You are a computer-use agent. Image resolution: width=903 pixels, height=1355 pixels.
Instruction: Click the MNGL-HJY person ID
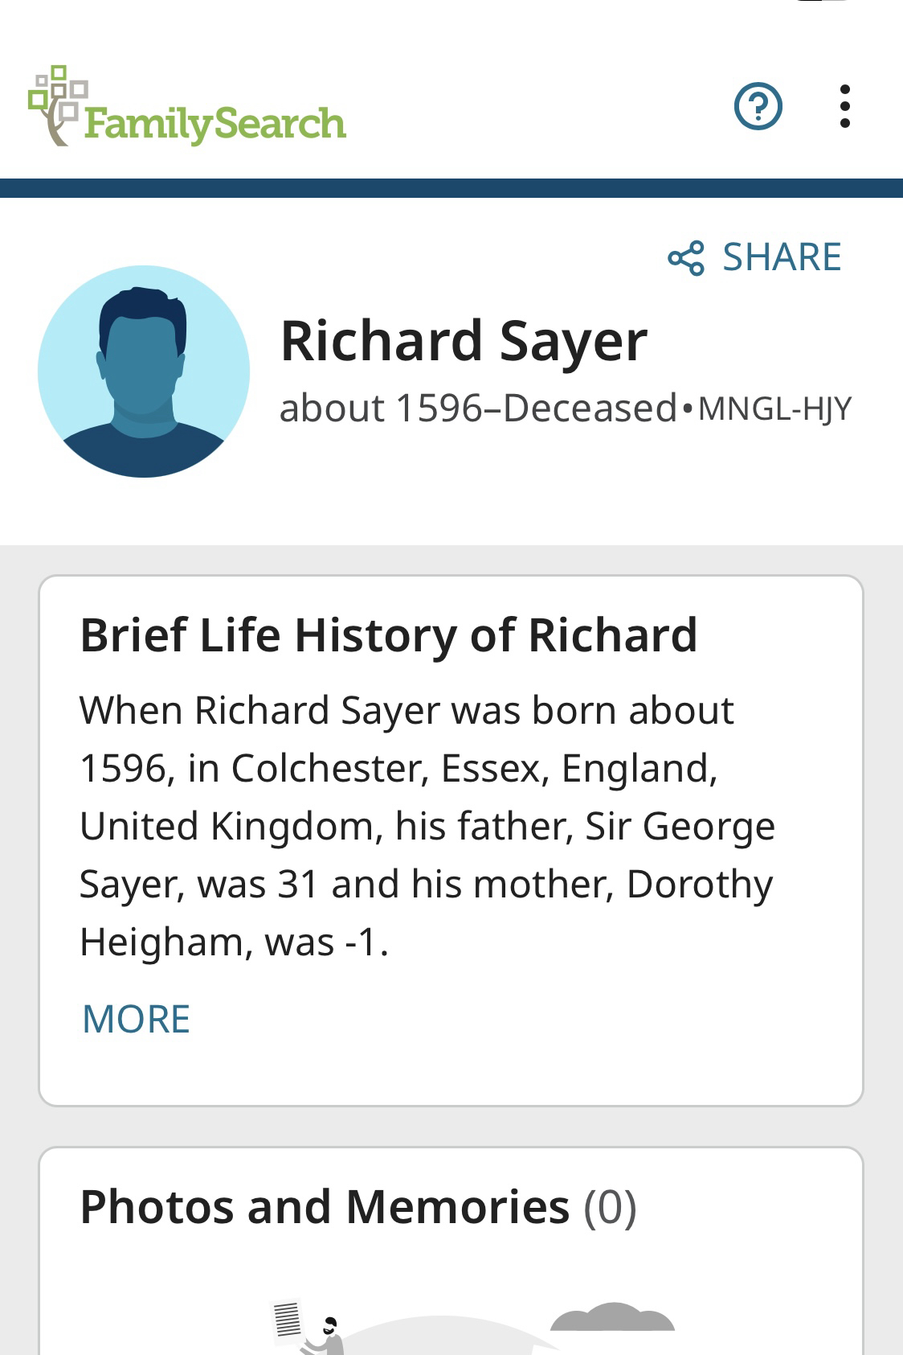click(774, 409)
